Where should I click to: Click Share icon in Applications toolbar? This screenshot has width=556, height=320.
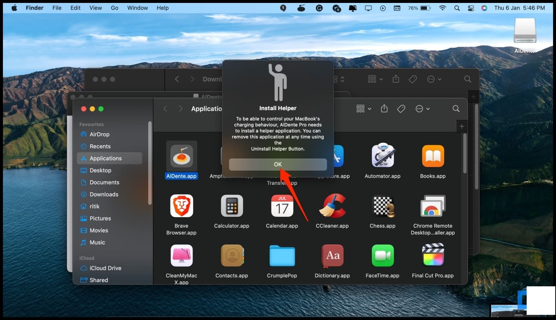(384, 108)
